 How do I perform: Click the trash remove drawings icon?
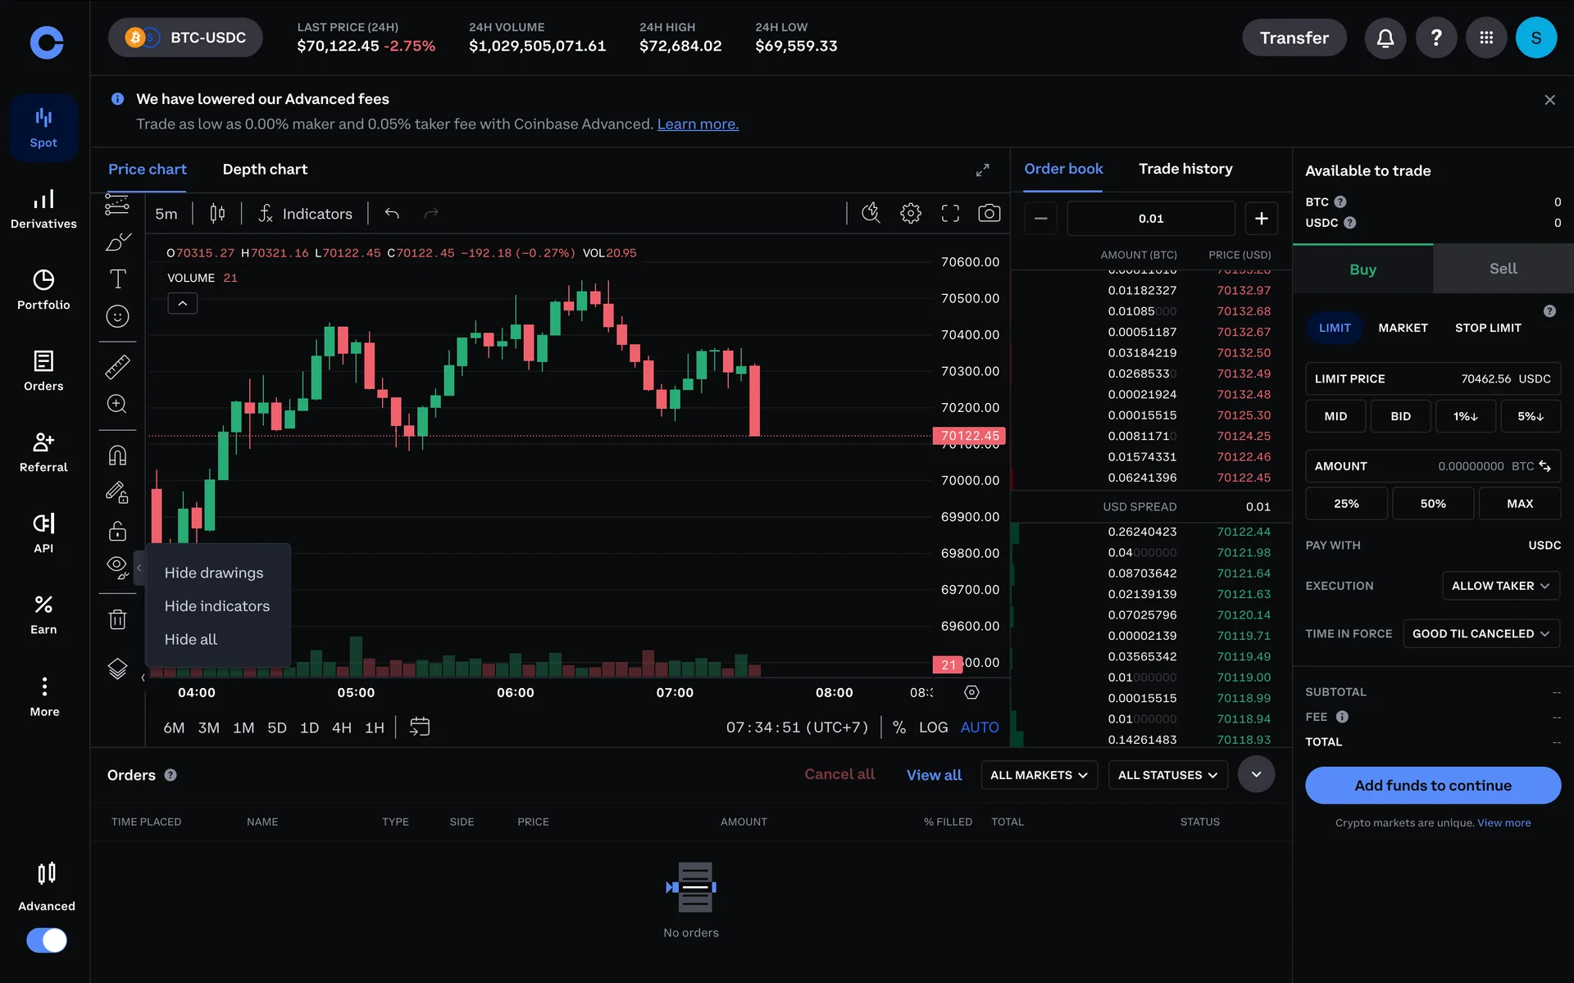coord(117,619)
